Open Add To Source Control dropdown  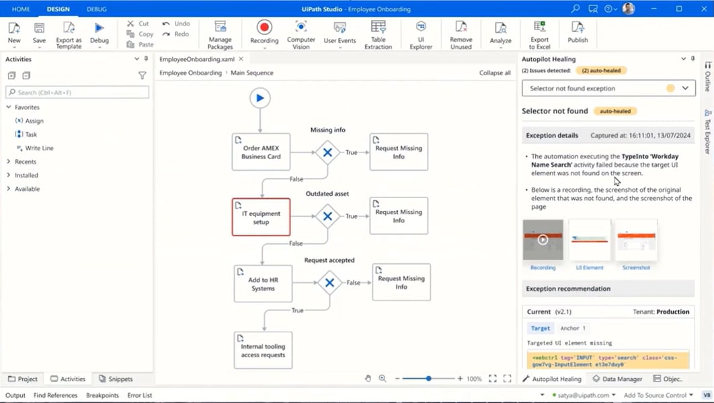click(x=658, y=395)
